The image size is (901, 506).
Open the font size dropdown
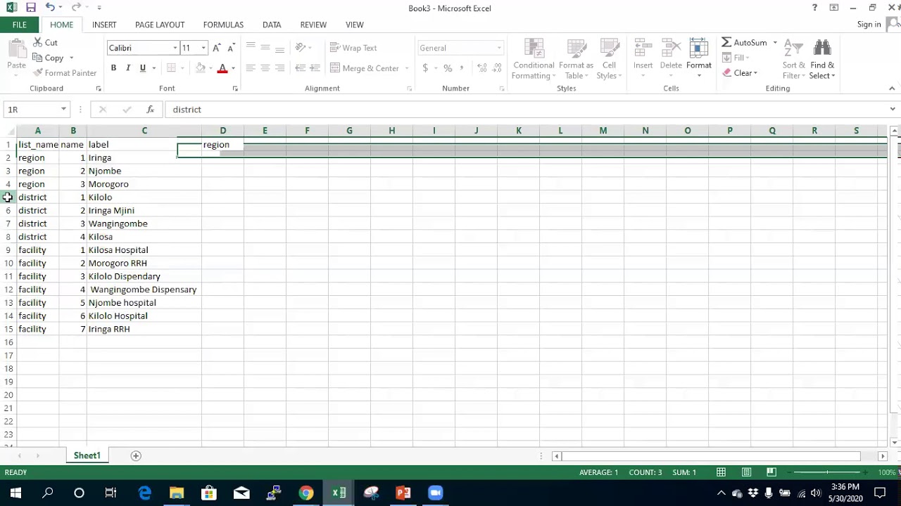203,48
